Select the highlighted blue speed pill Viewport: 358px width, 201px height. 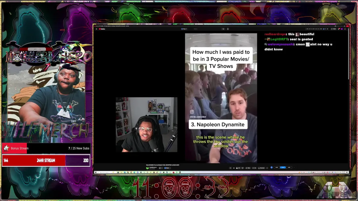(283, 167)
